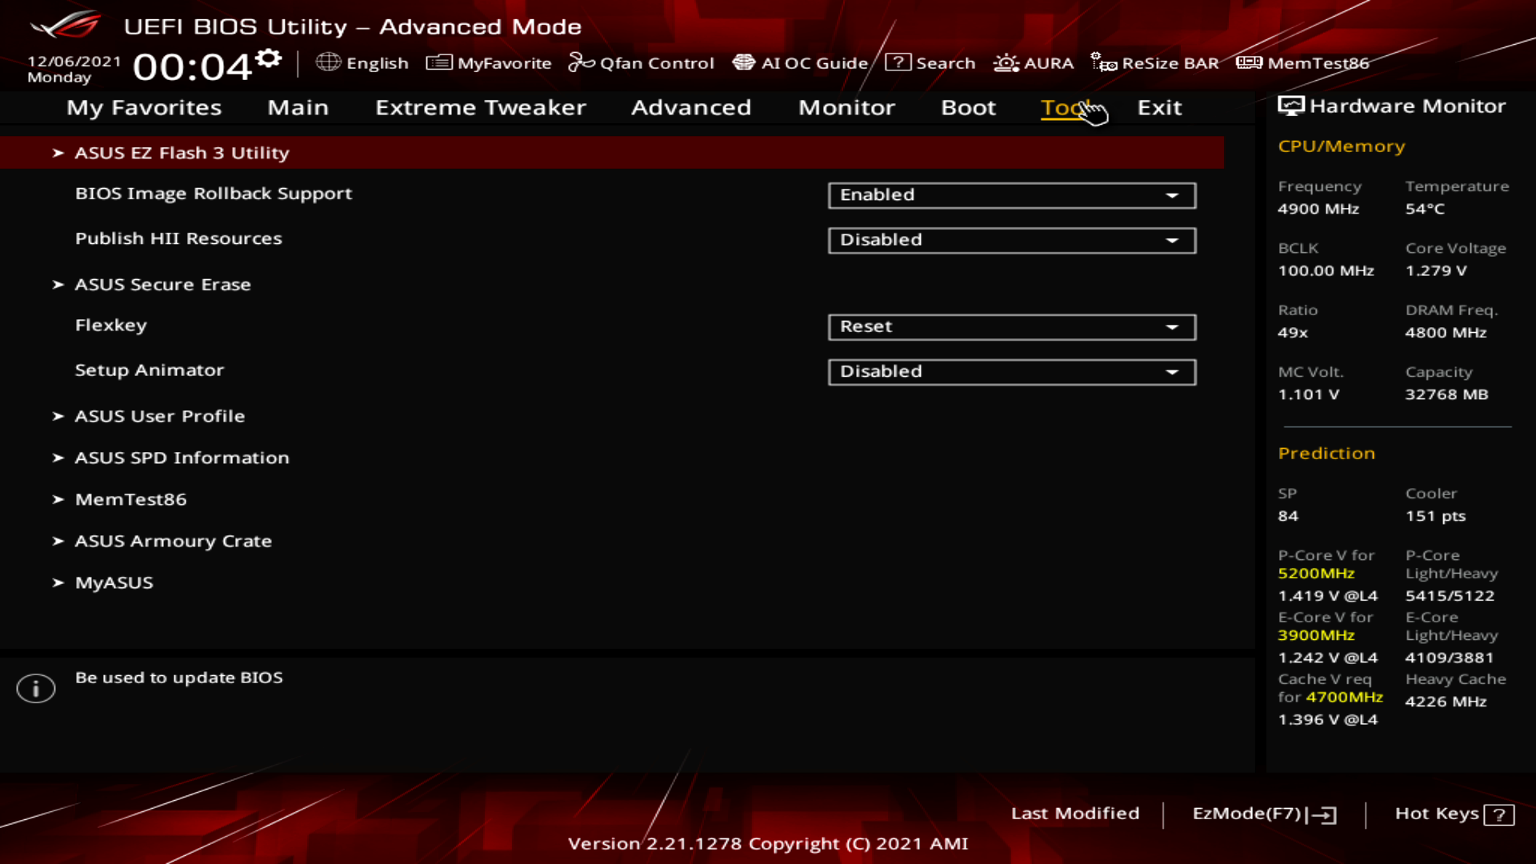Click the ReSize BAR icon

click(x=1104, y=62)
